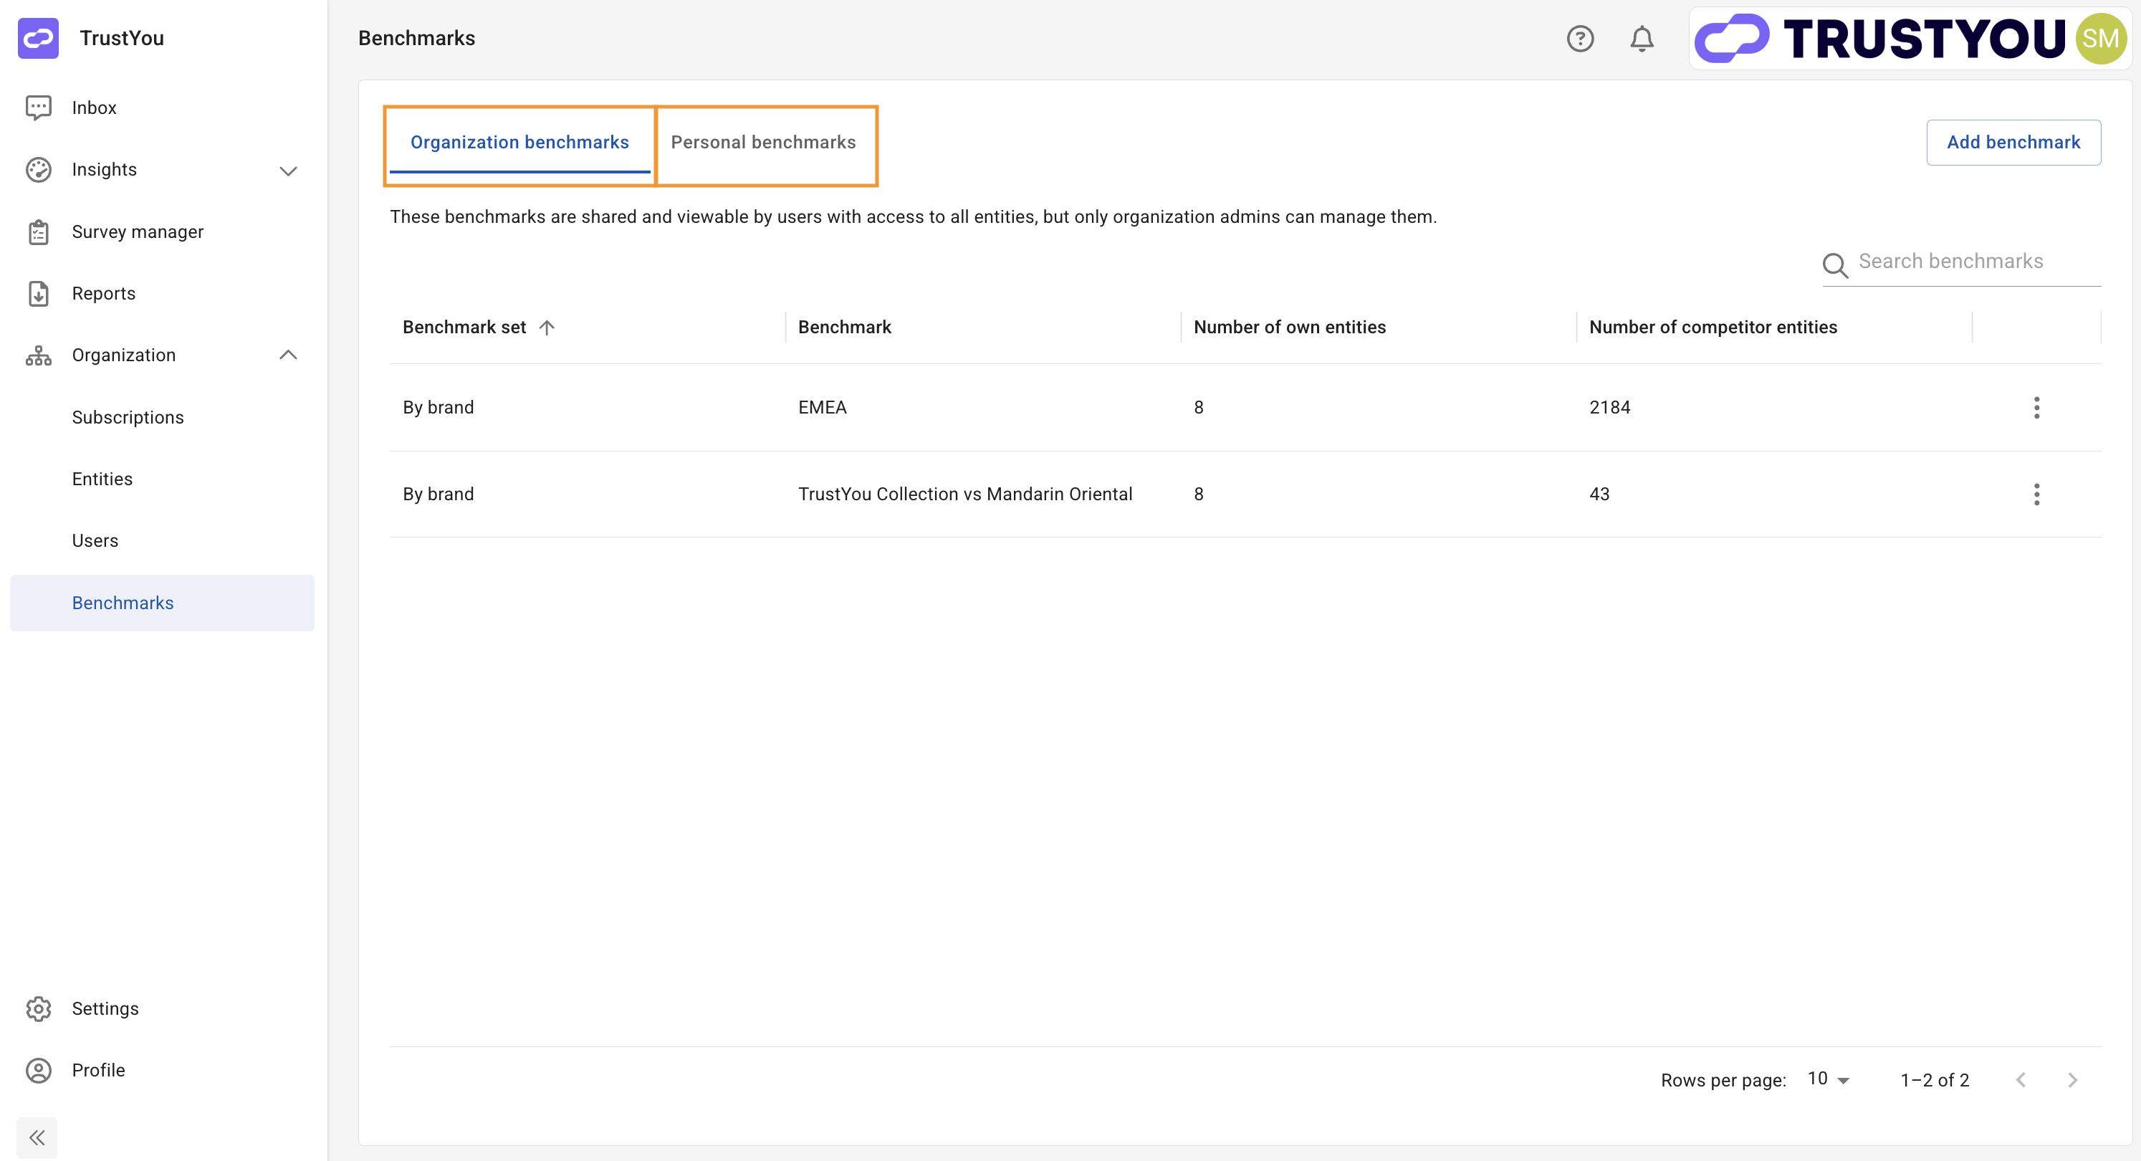The width and height of the screenshot is (2141, 1161).
Task: Open Profile from sidebar
Action: (162, 1069)
